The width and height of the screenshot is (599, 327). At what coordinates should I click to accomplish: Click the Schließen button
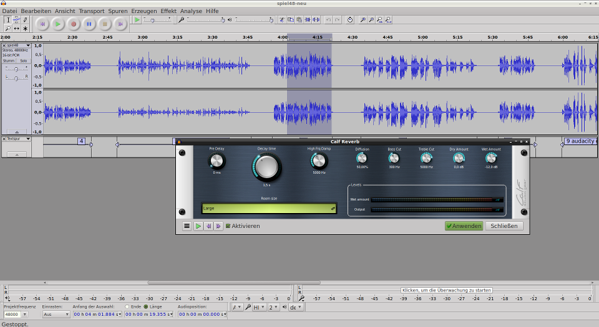pyautogui.click(x=504, y=226)
